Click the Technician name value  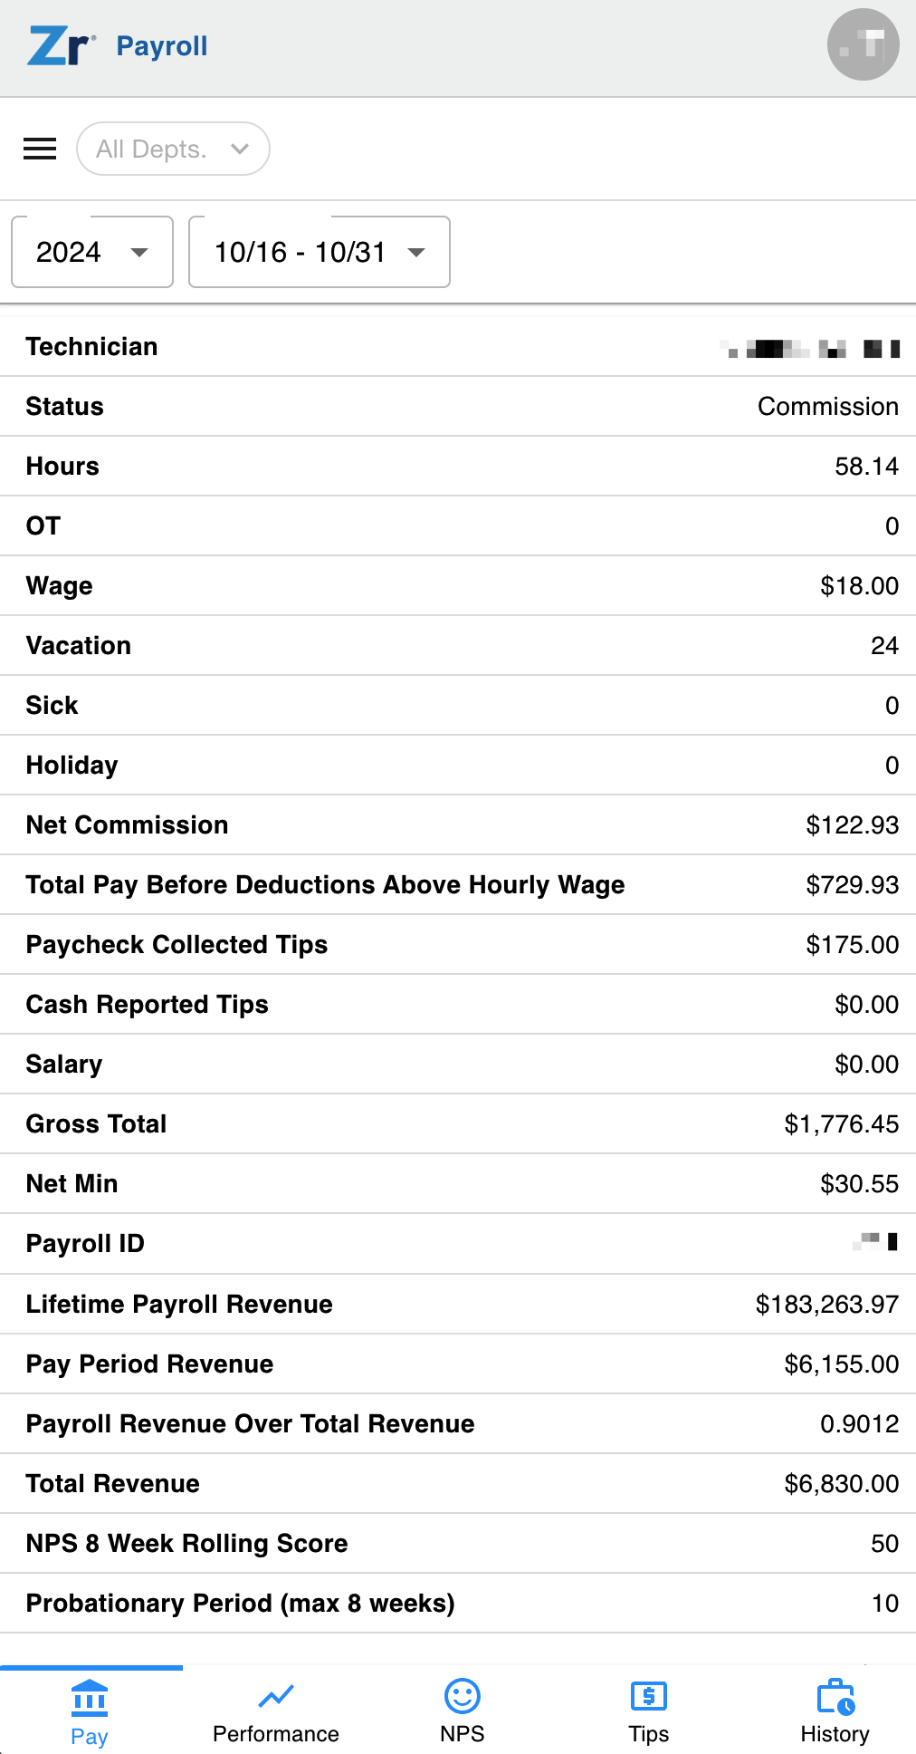tap(810, 348)
